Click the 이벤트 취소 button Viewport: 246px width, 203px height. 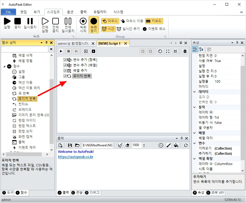154,29
